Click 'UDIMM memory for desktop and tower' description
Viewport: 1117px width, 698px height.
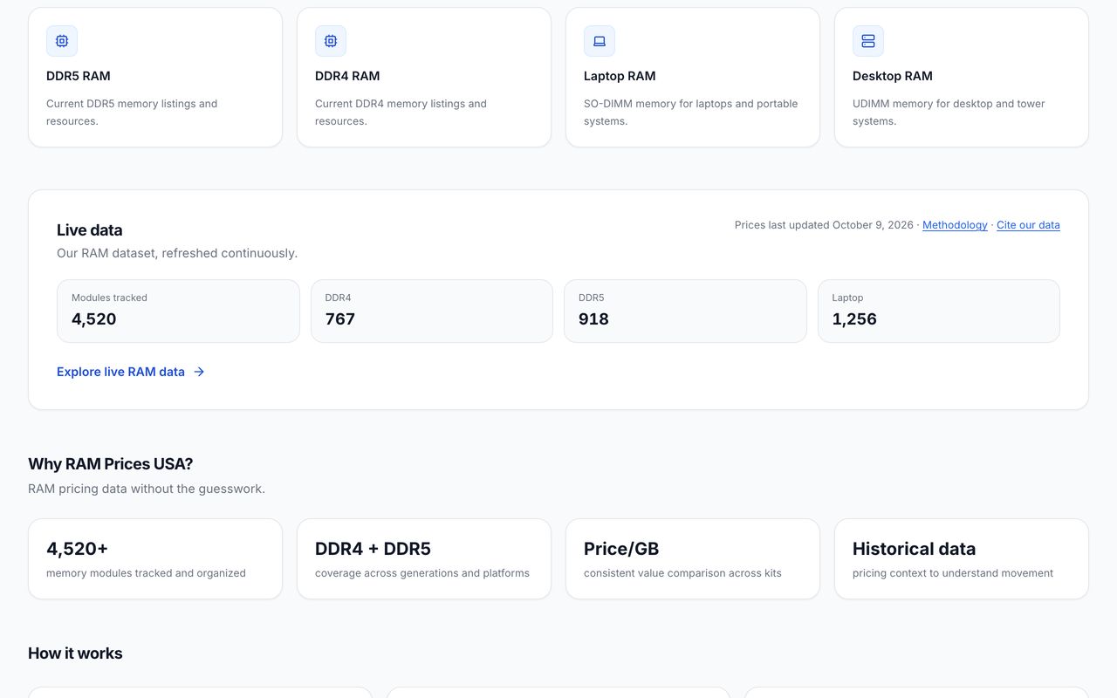949,113
